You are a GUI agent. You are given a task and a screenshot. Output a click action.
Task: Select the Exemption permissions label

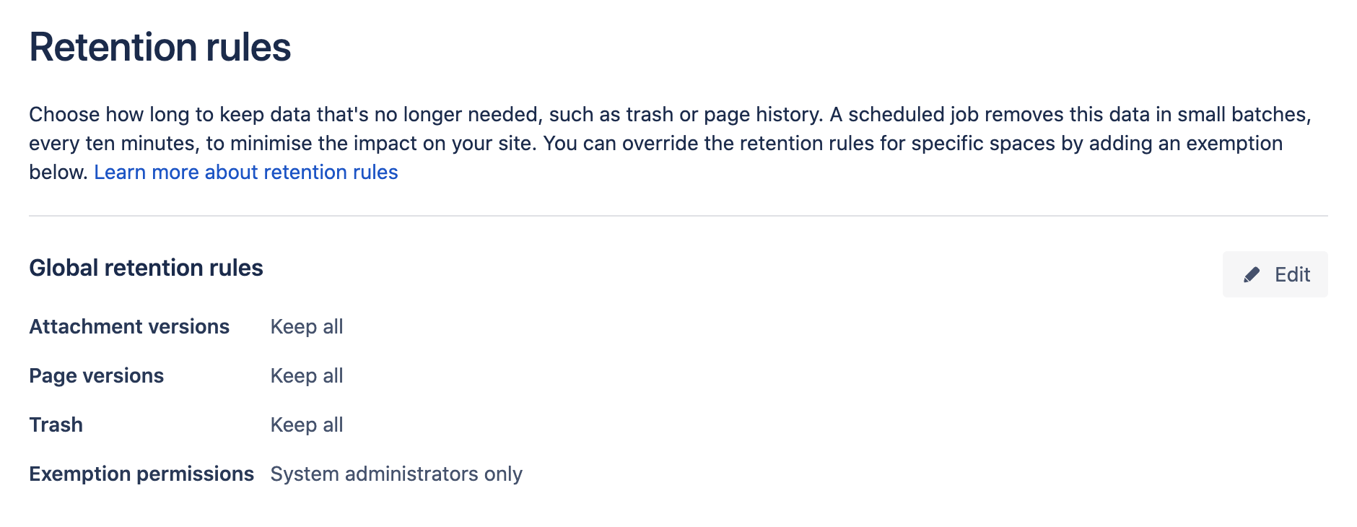click(x=141, y=474)
